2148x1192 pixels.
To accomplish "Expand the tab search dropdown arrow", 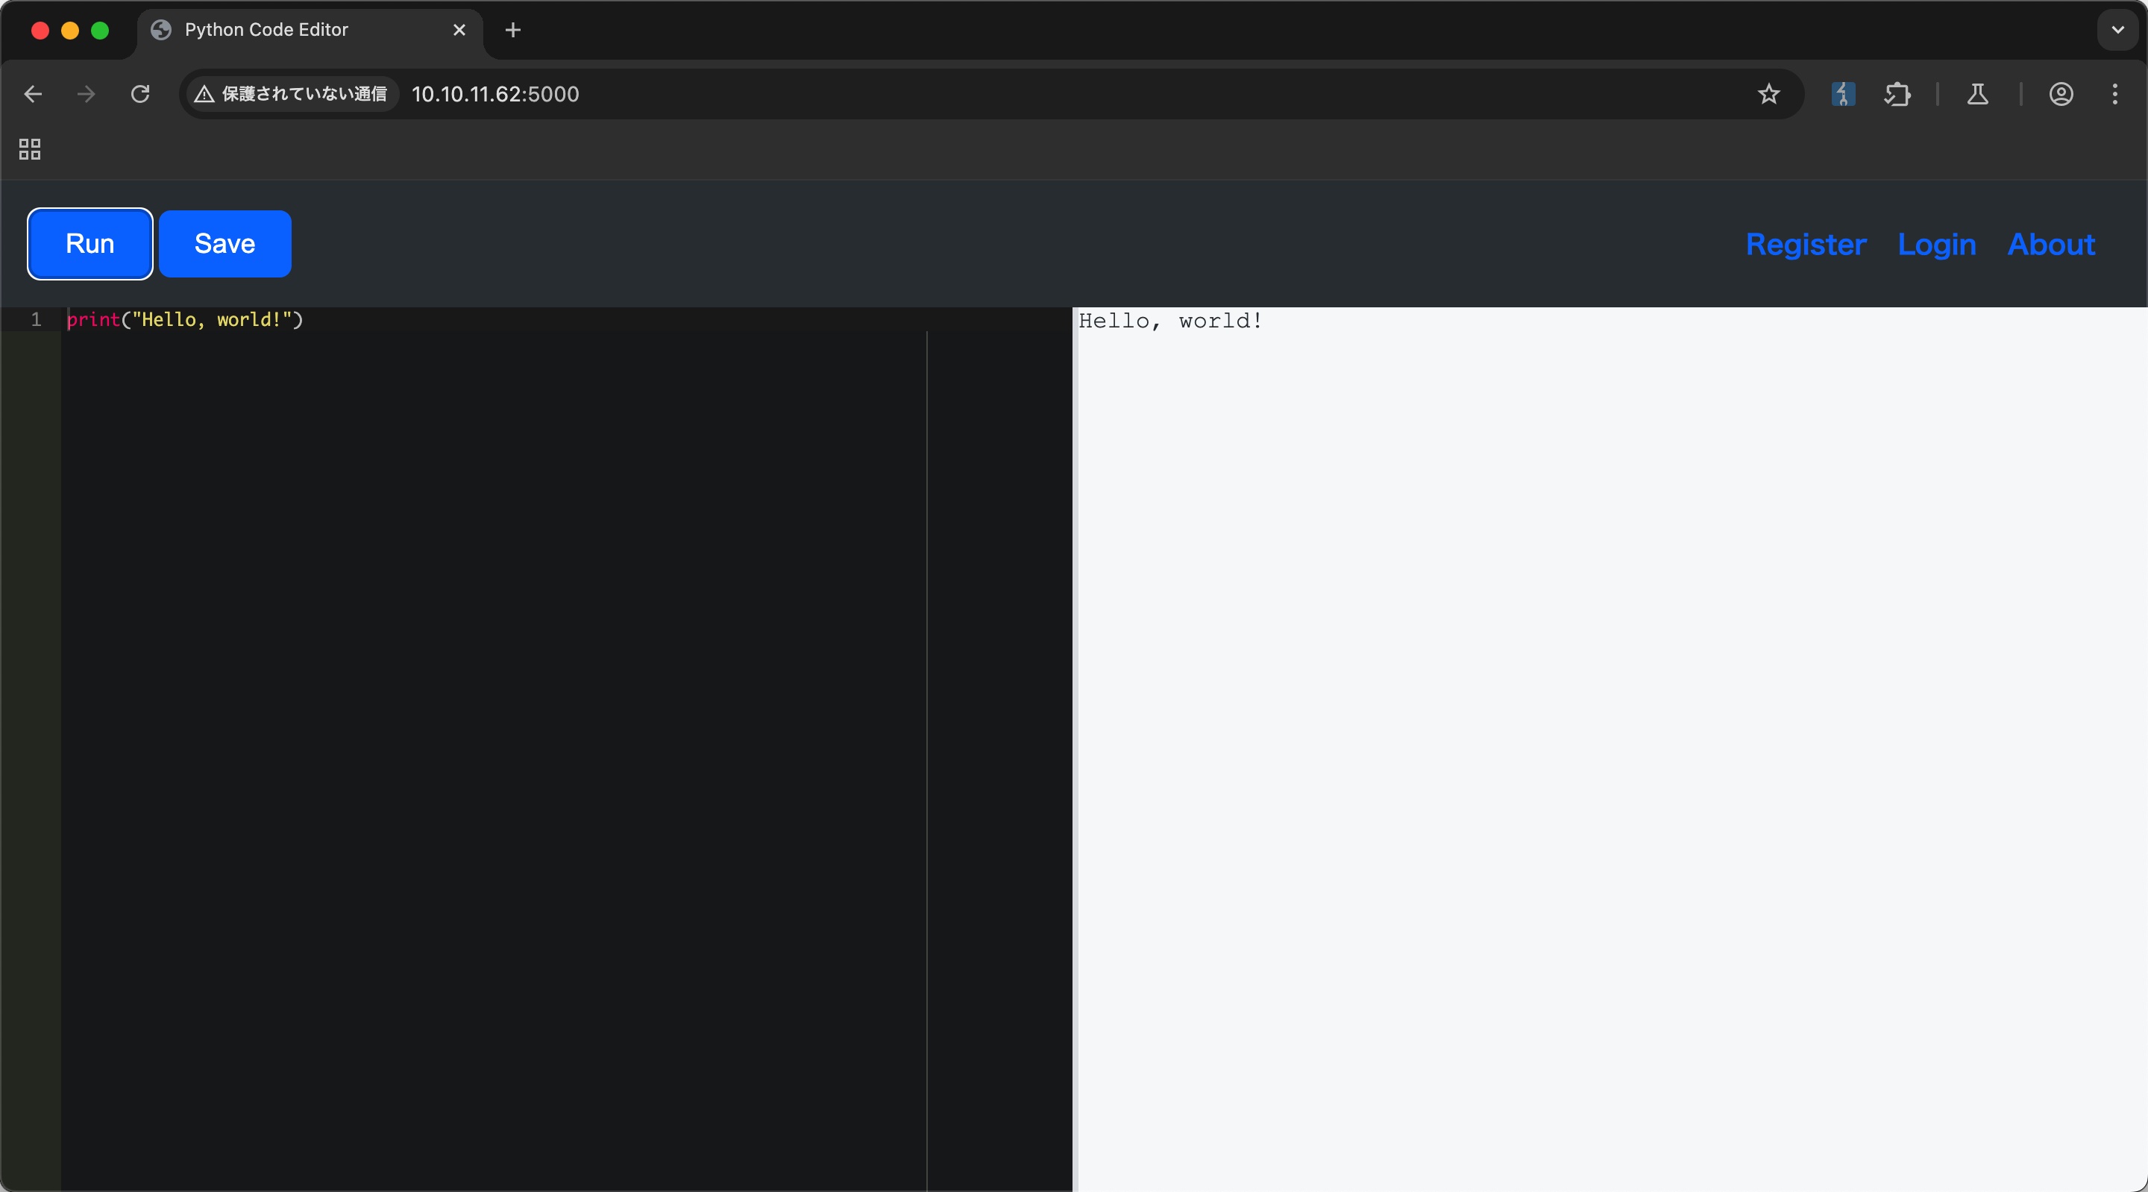I will (x=2117, y=30).
